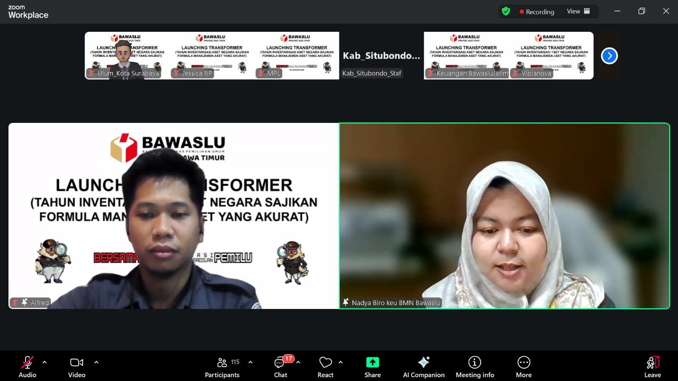Open the Chat panel

pyautogui.click(x=280, y=367)
